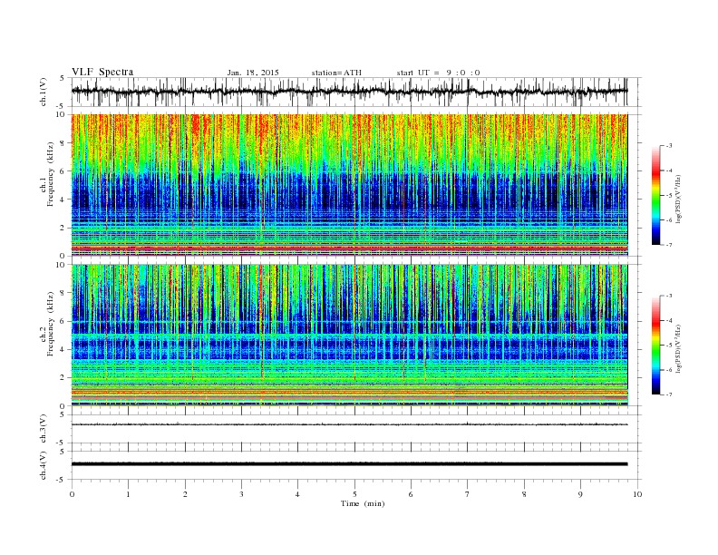Click the ch.2 PSD color scale bar

[x=656, y=346]
